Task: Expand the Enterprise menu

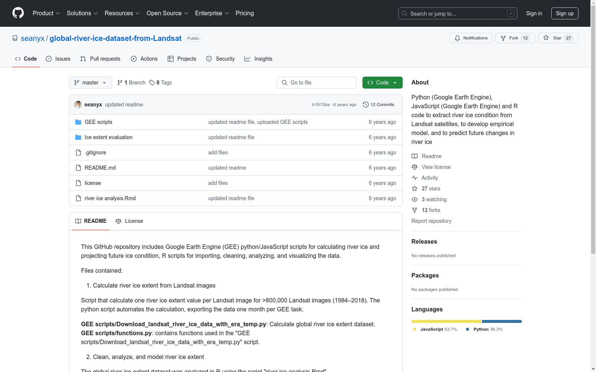Action: (x=212, y=13)
